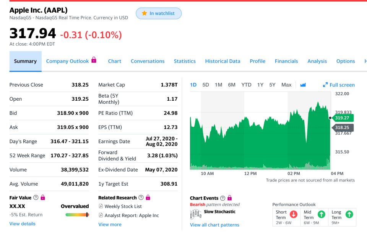Select the 6M chart range
This screenshot has height=232, width=367.
[x=232, y=85]
